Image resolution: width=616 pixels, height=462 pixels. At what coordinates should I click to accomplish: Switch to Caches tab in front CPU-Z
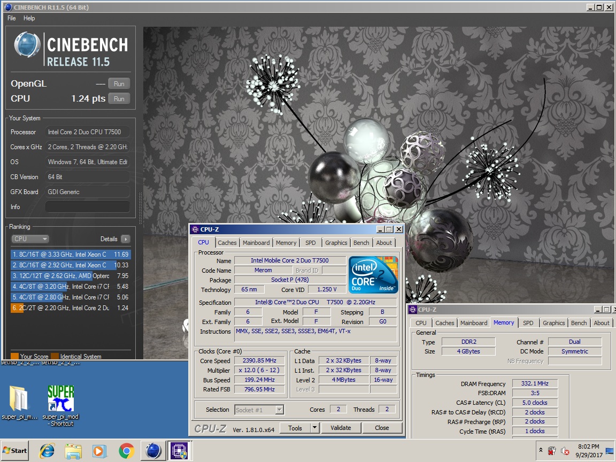227,243
